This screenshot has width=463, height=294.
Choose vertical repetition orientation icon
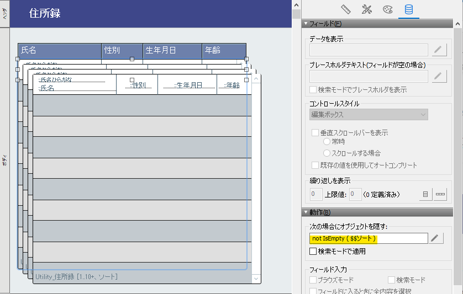[425, 194]
